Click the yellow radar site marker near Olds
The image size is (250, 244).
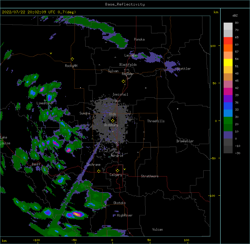(113, 121)
